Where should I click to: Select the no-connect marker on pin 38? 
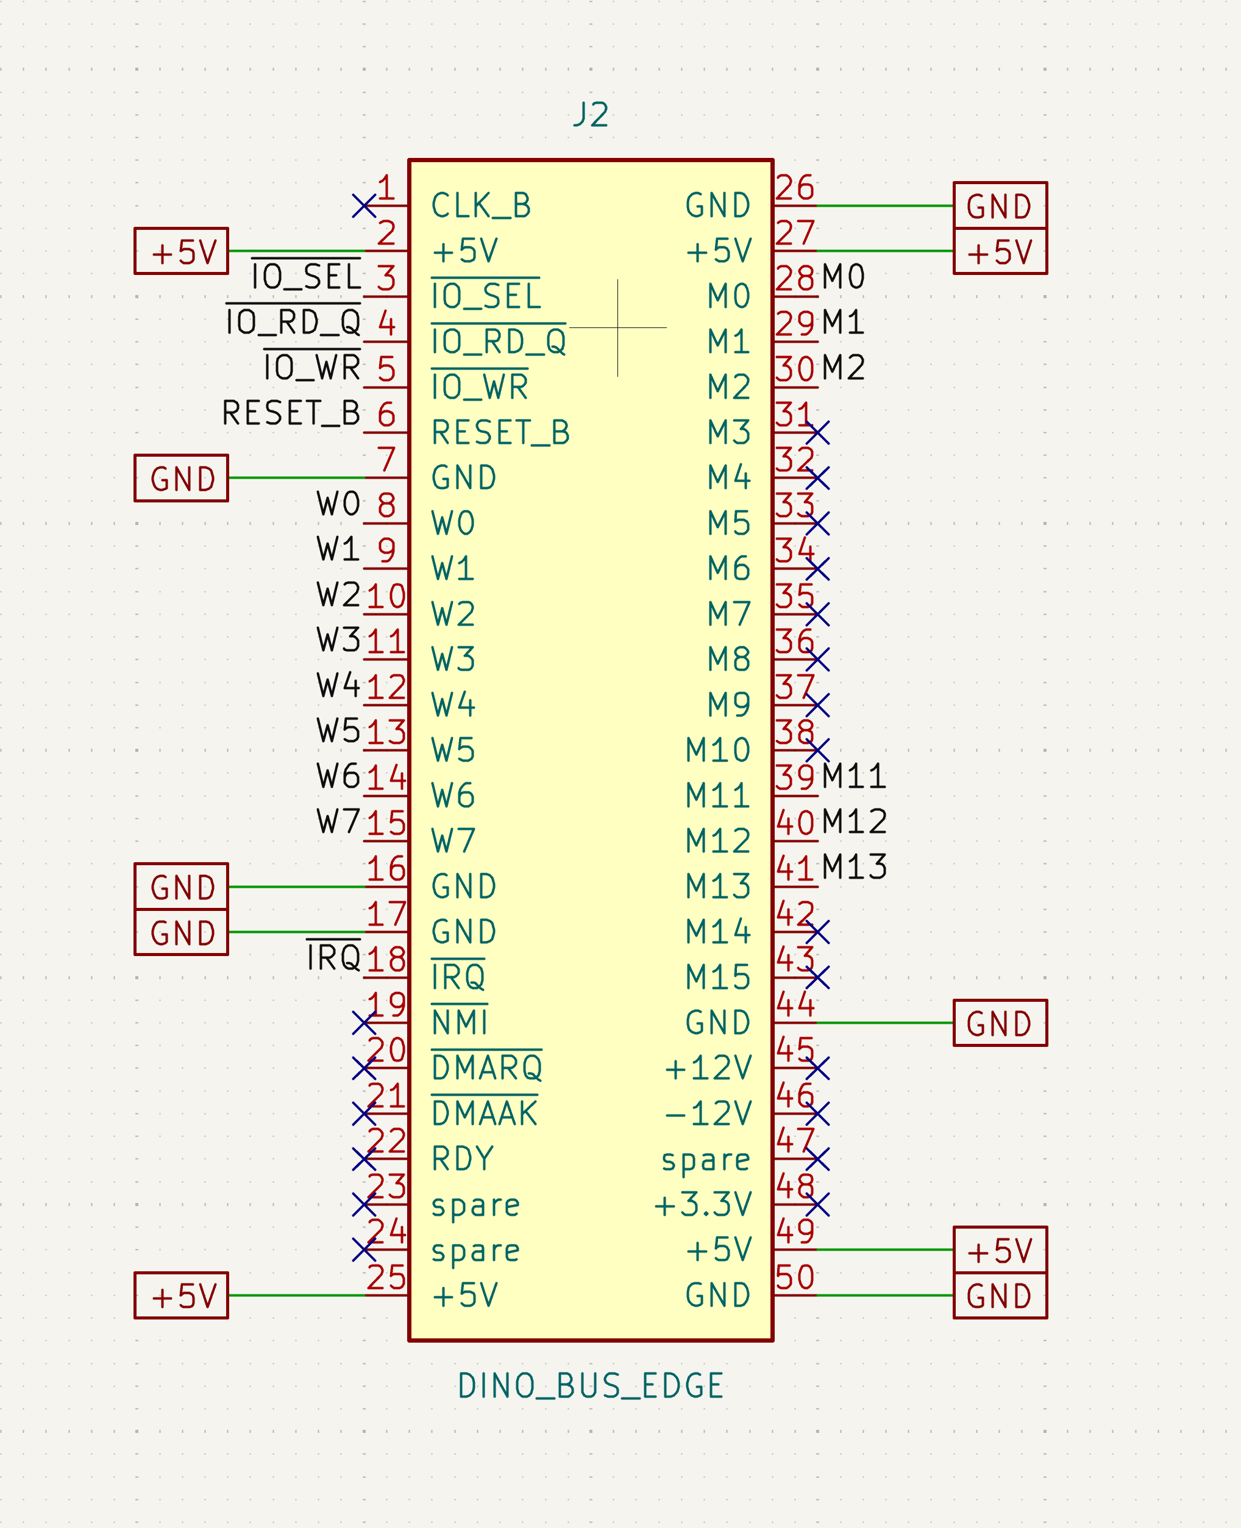818,751
